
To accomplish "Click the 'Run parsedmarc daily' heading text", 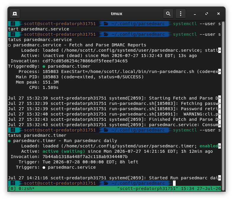I will 90,141.
